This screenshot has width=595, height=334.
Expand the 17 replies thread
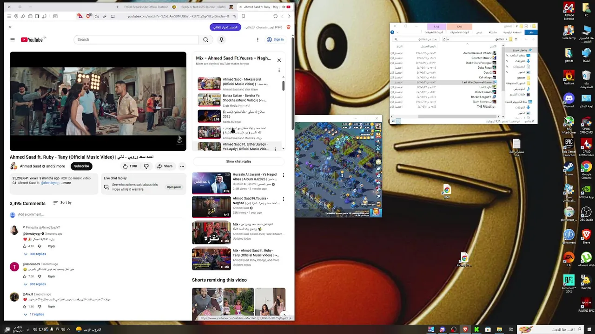[x=34, y=314]
